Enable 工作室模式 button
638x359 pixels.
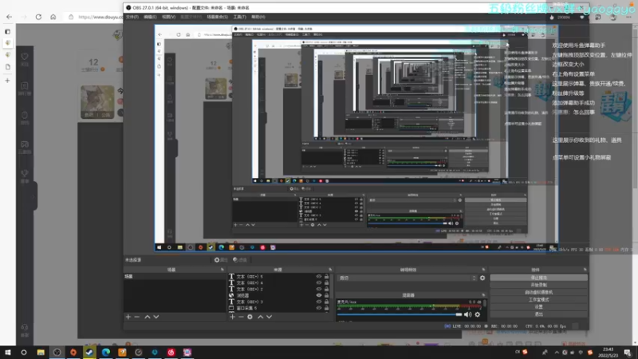click(539, 300)
